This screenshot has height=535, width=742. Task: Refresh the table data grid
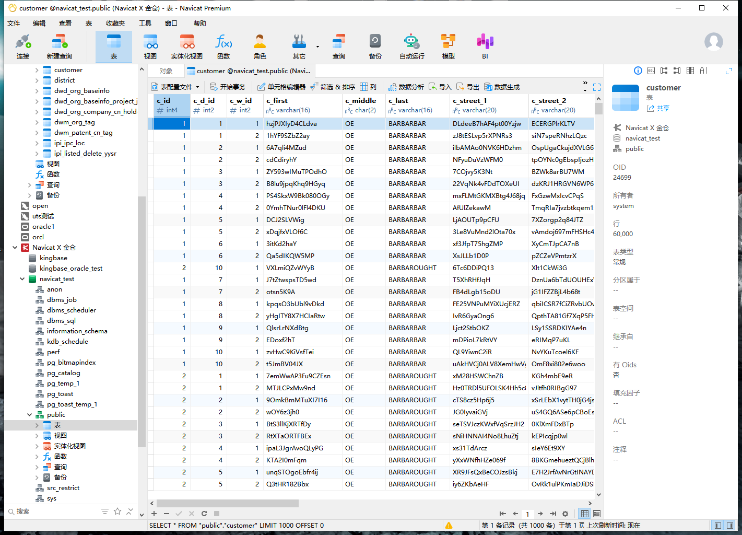point(204,514)
